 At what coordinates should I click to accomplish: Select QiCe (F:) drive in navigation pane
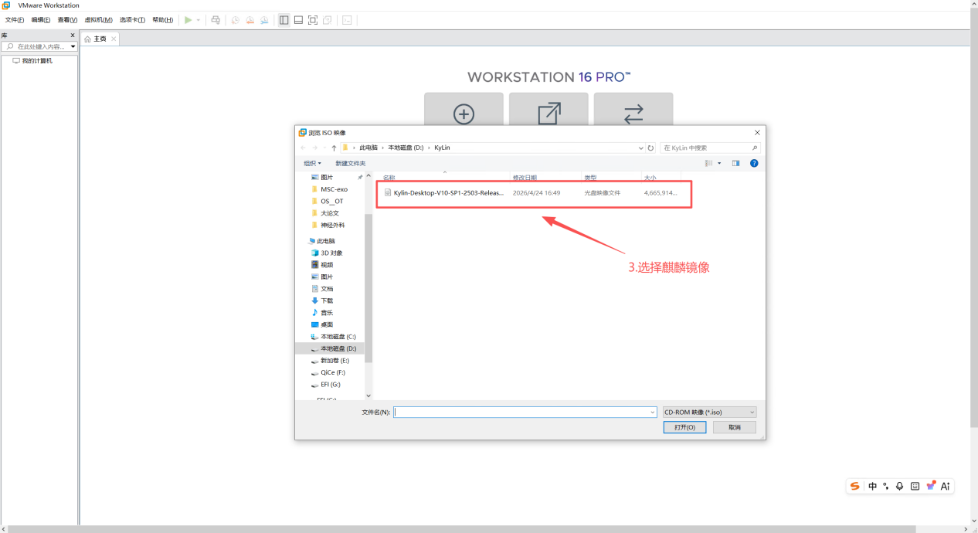(x=328, y=372)
